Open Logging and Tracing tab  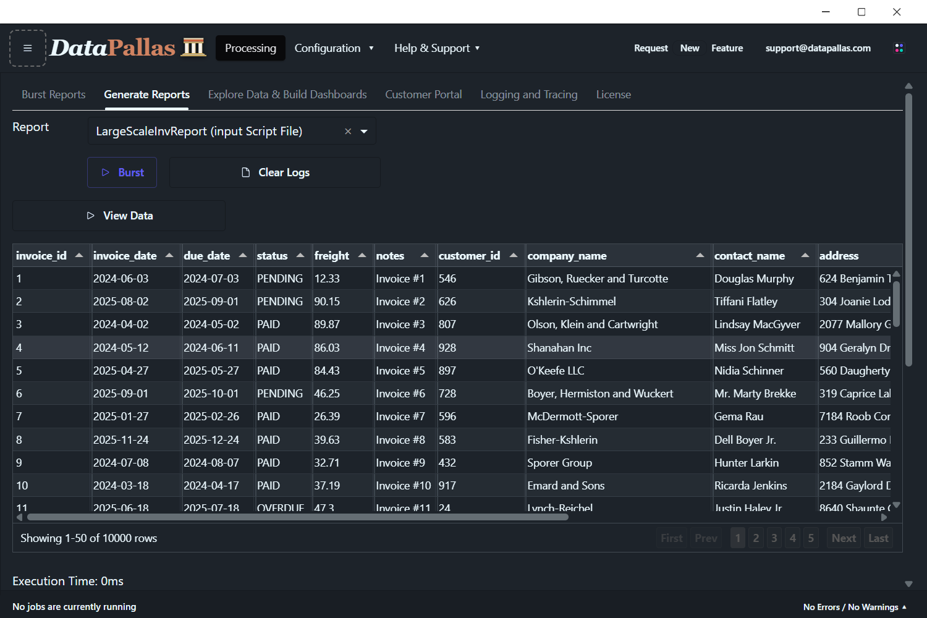click(529, 95)
